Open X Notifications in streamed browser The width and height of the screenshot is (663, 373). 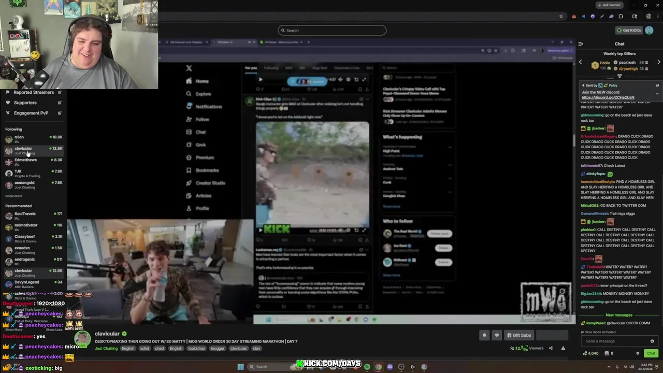[204, 107]
